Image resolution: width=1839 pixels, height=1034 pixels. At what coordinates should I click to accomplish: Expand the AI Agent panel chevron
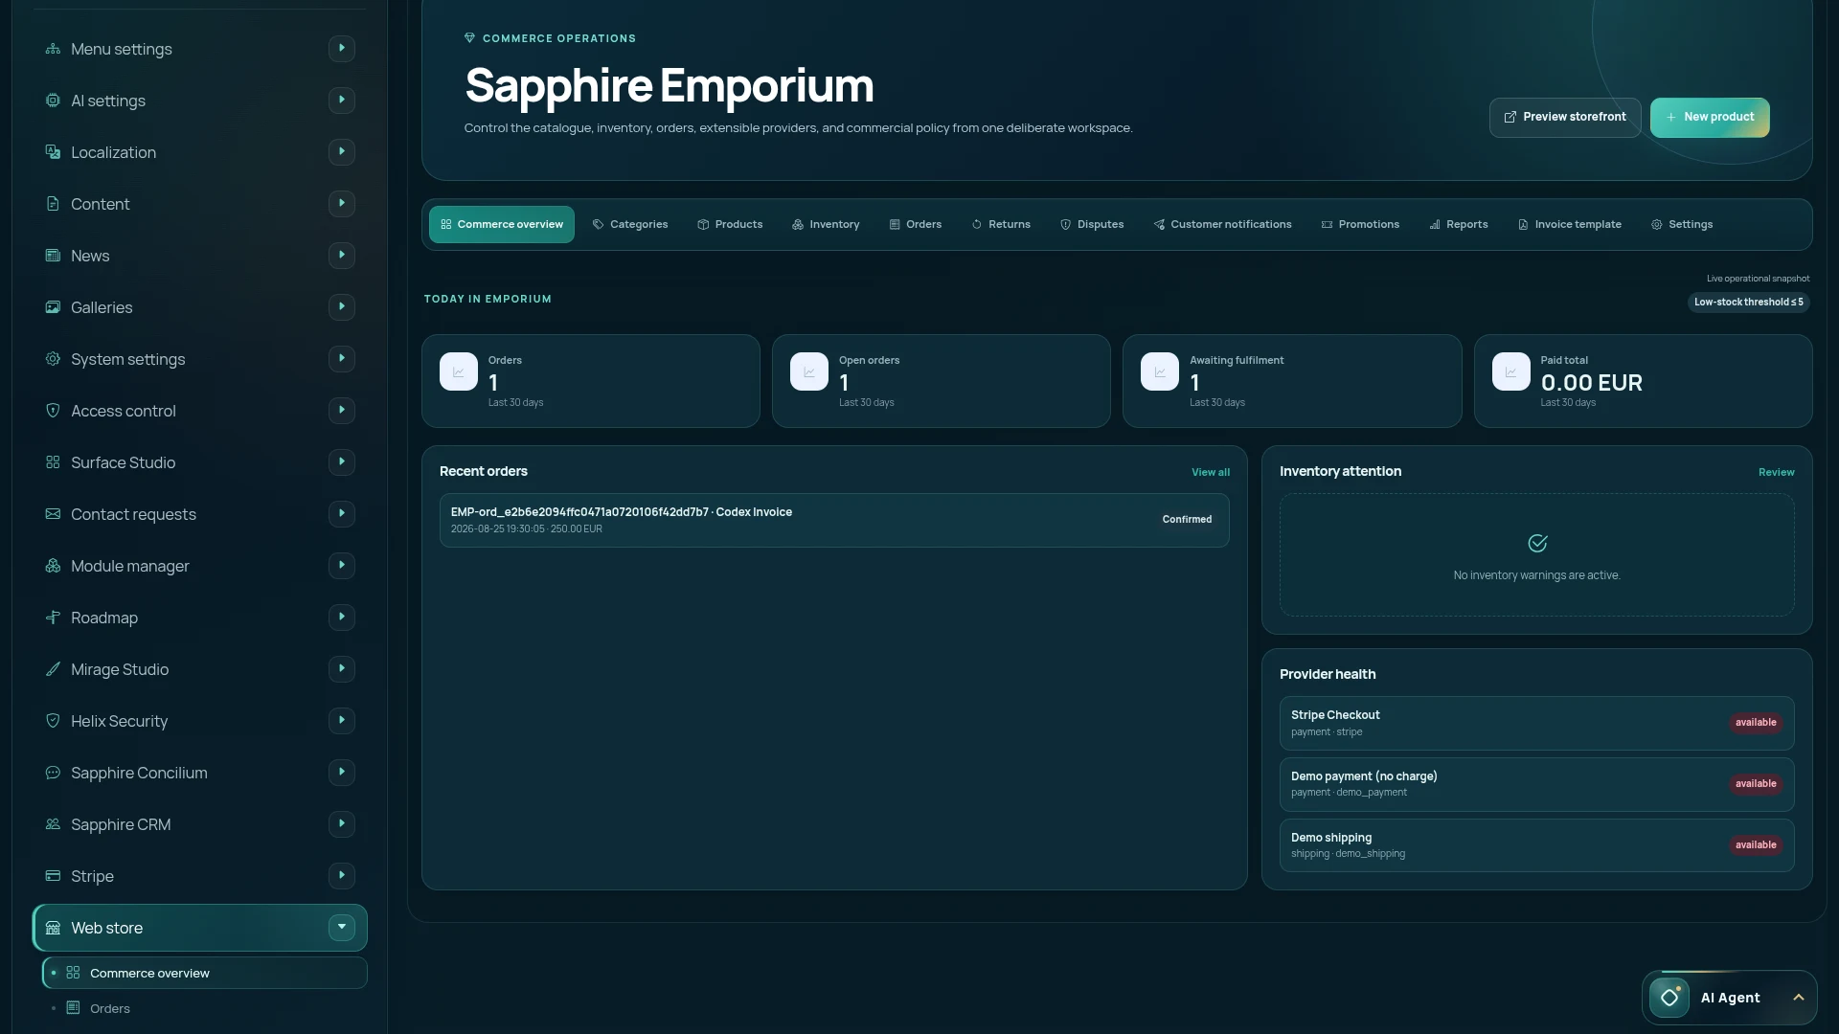pos(1799,998)
